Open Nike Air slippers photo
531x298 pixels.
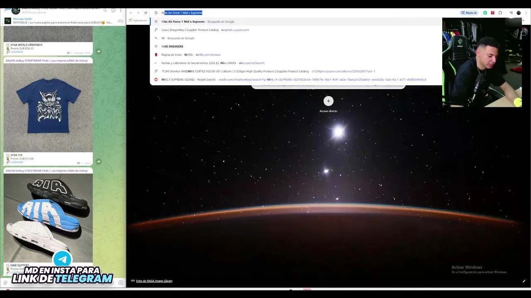pyautogui.click(x=48, y=218)
